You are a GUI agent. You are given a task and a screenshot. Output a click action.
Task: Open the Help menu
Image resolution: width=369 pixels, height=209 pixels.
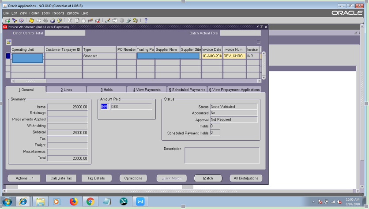point(85,13)
